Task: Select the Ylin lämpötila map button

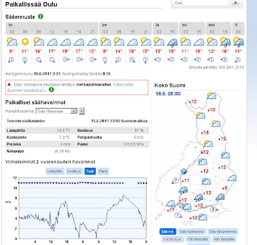Action: pos(197,239)
